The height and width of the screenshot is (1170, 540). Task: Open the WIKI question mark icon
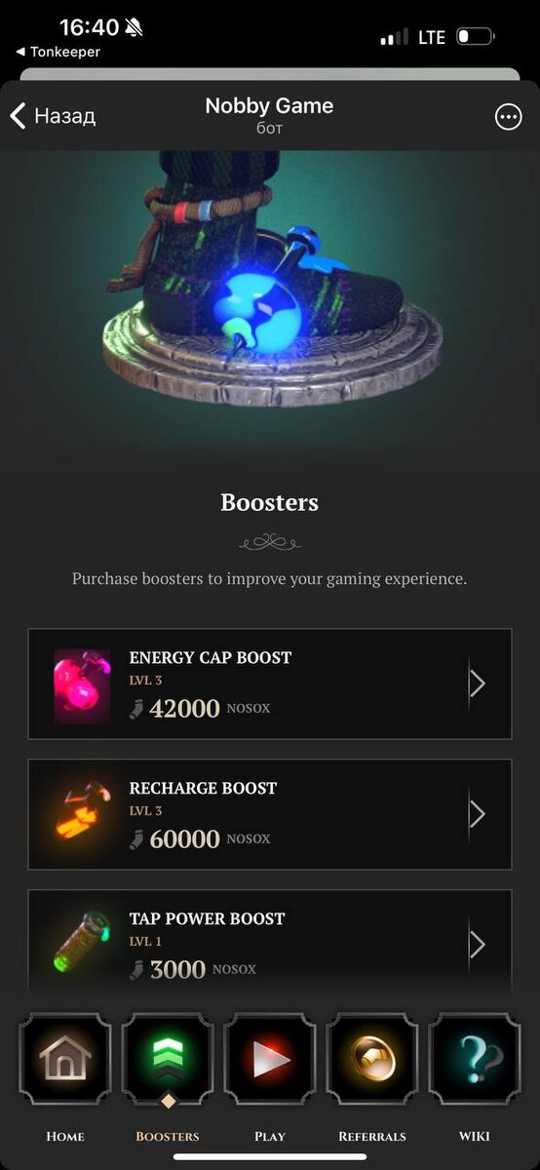tap(475, 1059)
